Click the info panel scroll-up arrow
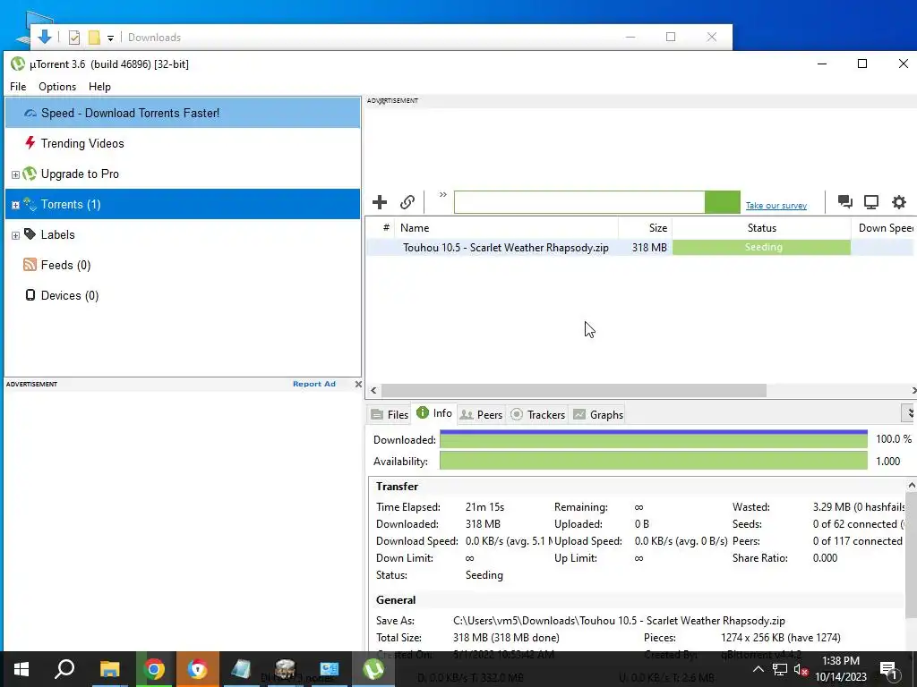 (911, 486)
